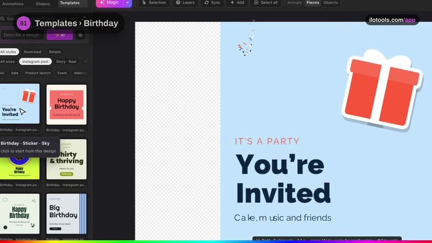Screen dimensions: 432x243
Task: Select the Cake, music and friends text
Action: [x=283, y=218]
